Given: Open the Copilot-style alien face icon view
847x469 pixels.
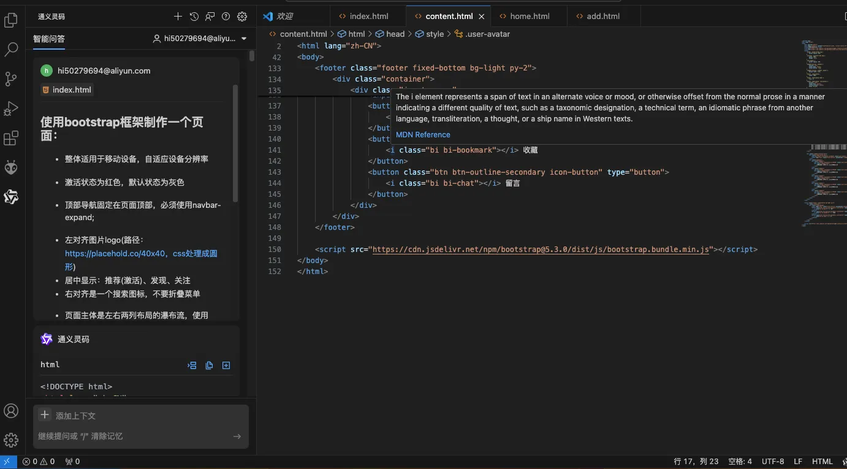Looking at the screenshot, I should (11, 167).
